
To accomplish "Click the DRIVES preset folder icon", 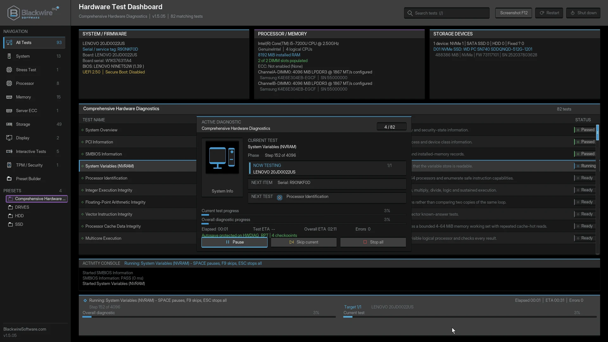I will 10,207.
